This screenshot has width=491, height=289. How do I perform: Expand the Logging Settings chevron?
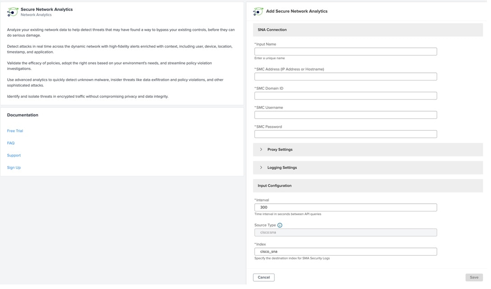click(x=261, y=167)
